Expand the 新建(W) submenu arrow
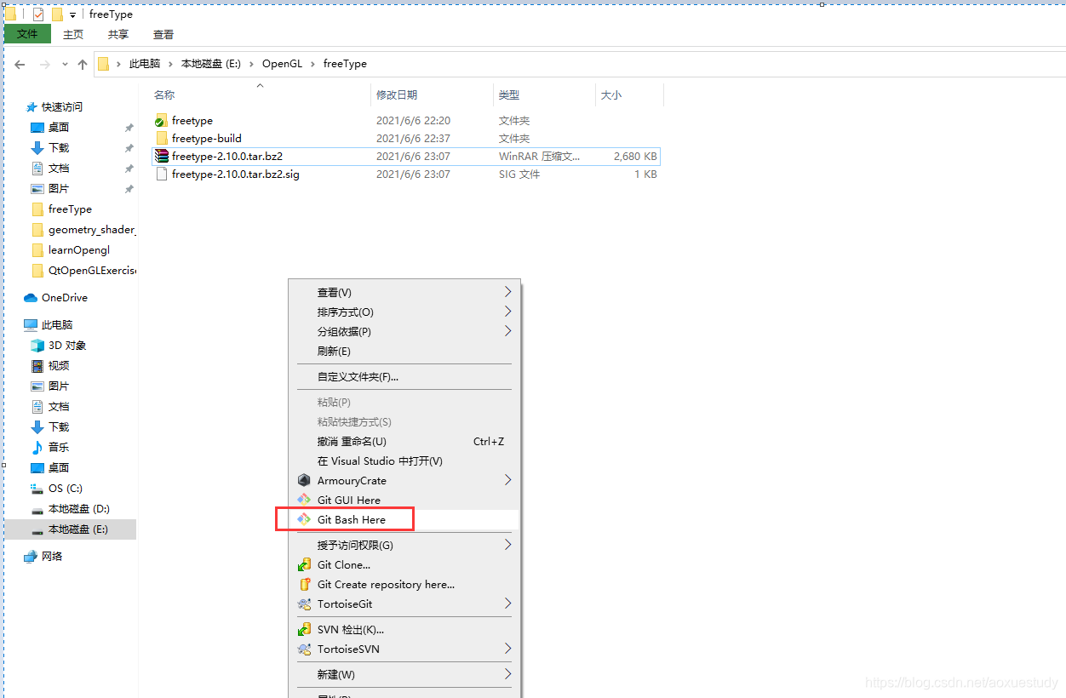This screenshot has height=698, width=1066. 508,674
